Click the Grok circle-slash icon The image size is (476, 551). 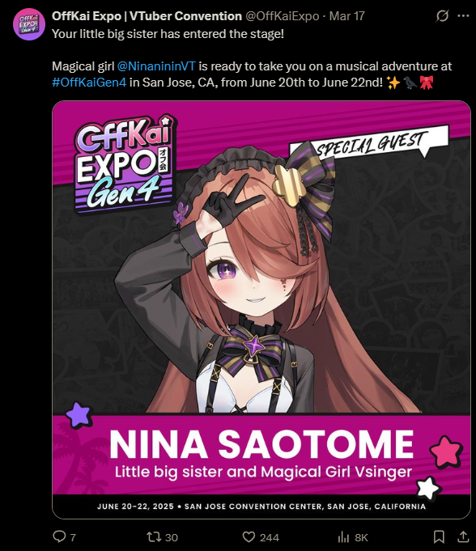(442, 16)
